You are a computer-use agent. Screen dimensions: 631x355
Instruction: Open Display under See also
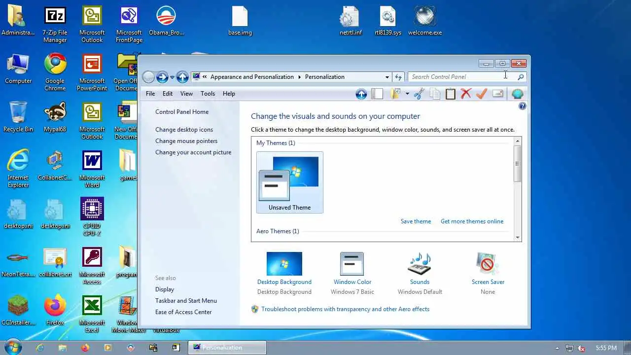(x=165, y=289)
